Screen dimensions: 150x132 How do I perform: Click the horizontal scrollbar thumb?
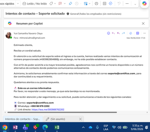[x=62, y=112]
